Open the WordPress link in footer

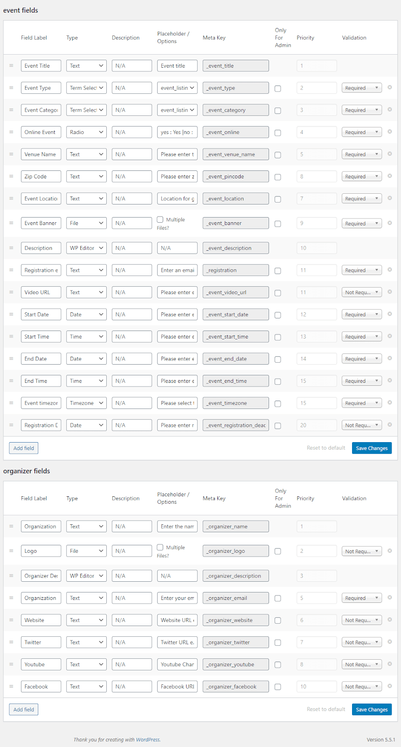pyautogui.click(x=147, y=740)
